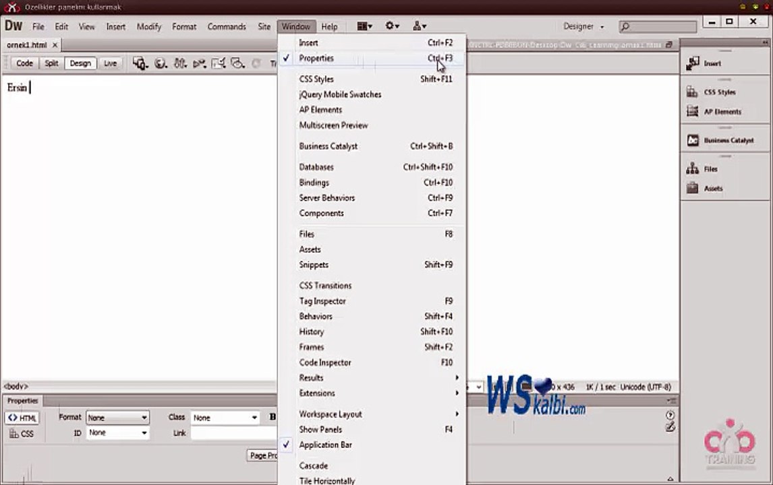The width and height of the screenshot is (773, 485).
Task: Open the Commands menu
Action: [226, 26]
